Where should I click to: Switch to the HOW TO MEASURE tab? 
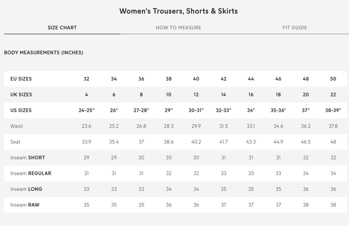pyautogui.click(x=178, y=28)
